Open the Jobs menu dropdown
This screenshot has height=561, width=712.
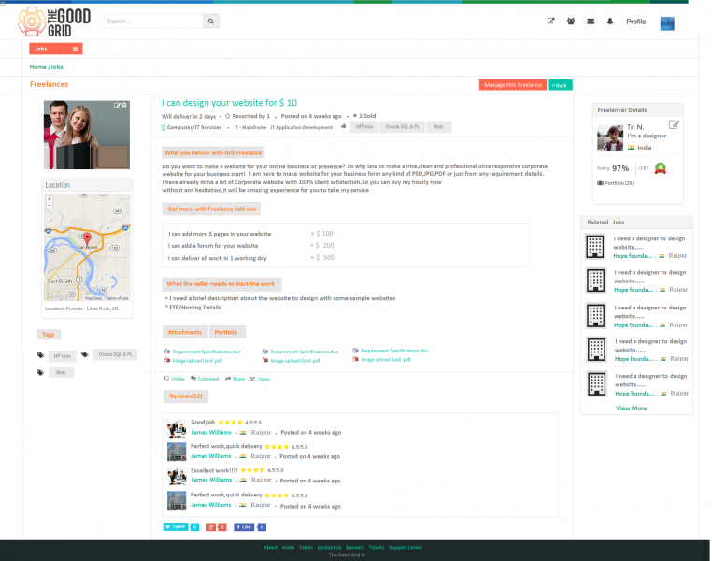point(56,49)
